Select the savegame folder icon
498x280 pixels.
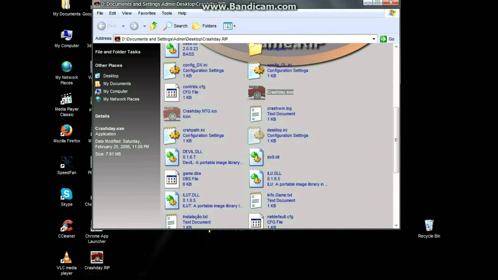[256, 50]
